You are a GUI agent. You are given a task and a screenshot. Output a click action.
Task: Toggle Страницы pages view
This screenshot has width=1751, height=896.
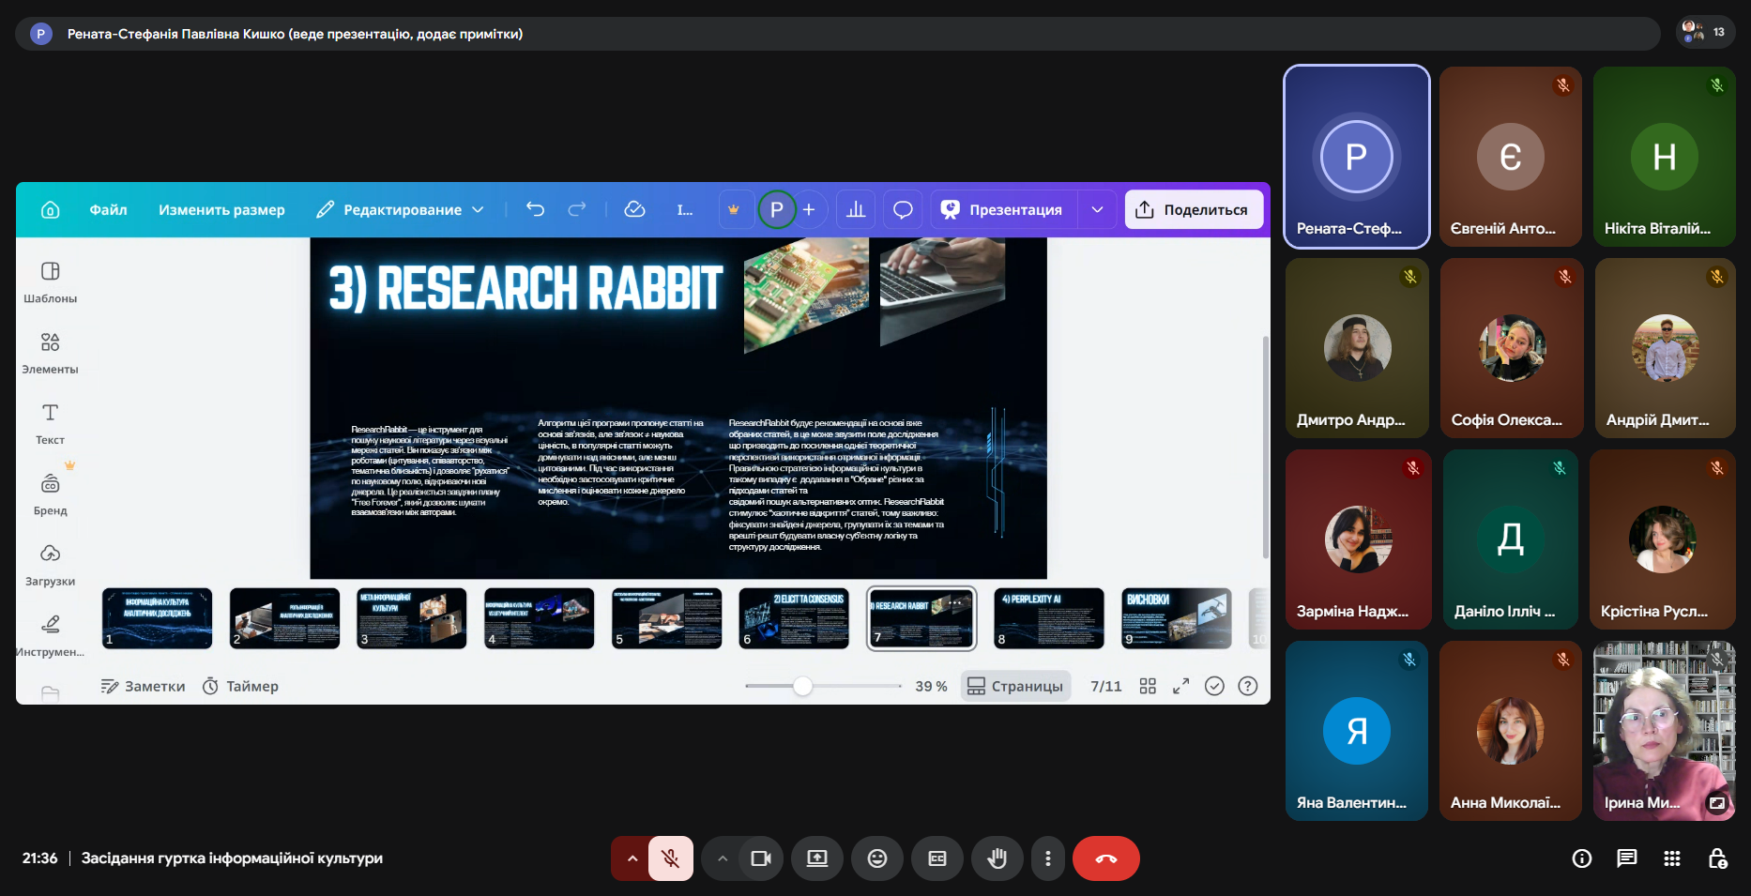coord(1015,686)
